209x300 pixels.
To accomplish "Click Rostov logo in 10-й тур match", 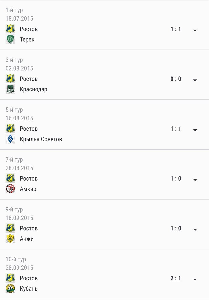I will tap(10, 278).
